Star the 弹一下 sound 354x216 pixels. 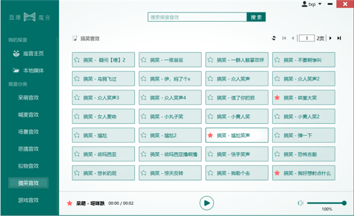pyautogui.click(x=277, y=135)
